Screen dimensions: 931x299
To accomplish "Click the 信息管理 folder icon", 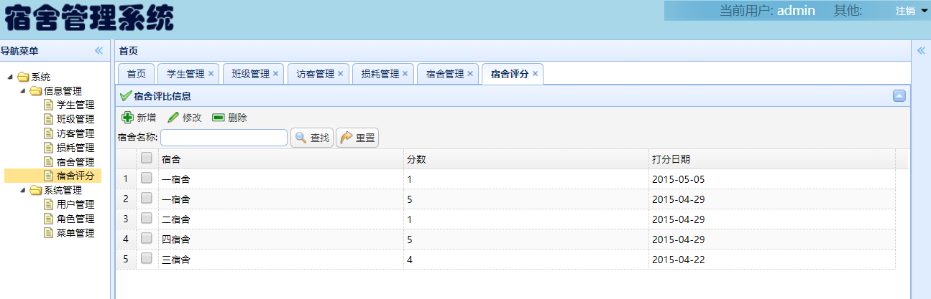I will [36, 91].
